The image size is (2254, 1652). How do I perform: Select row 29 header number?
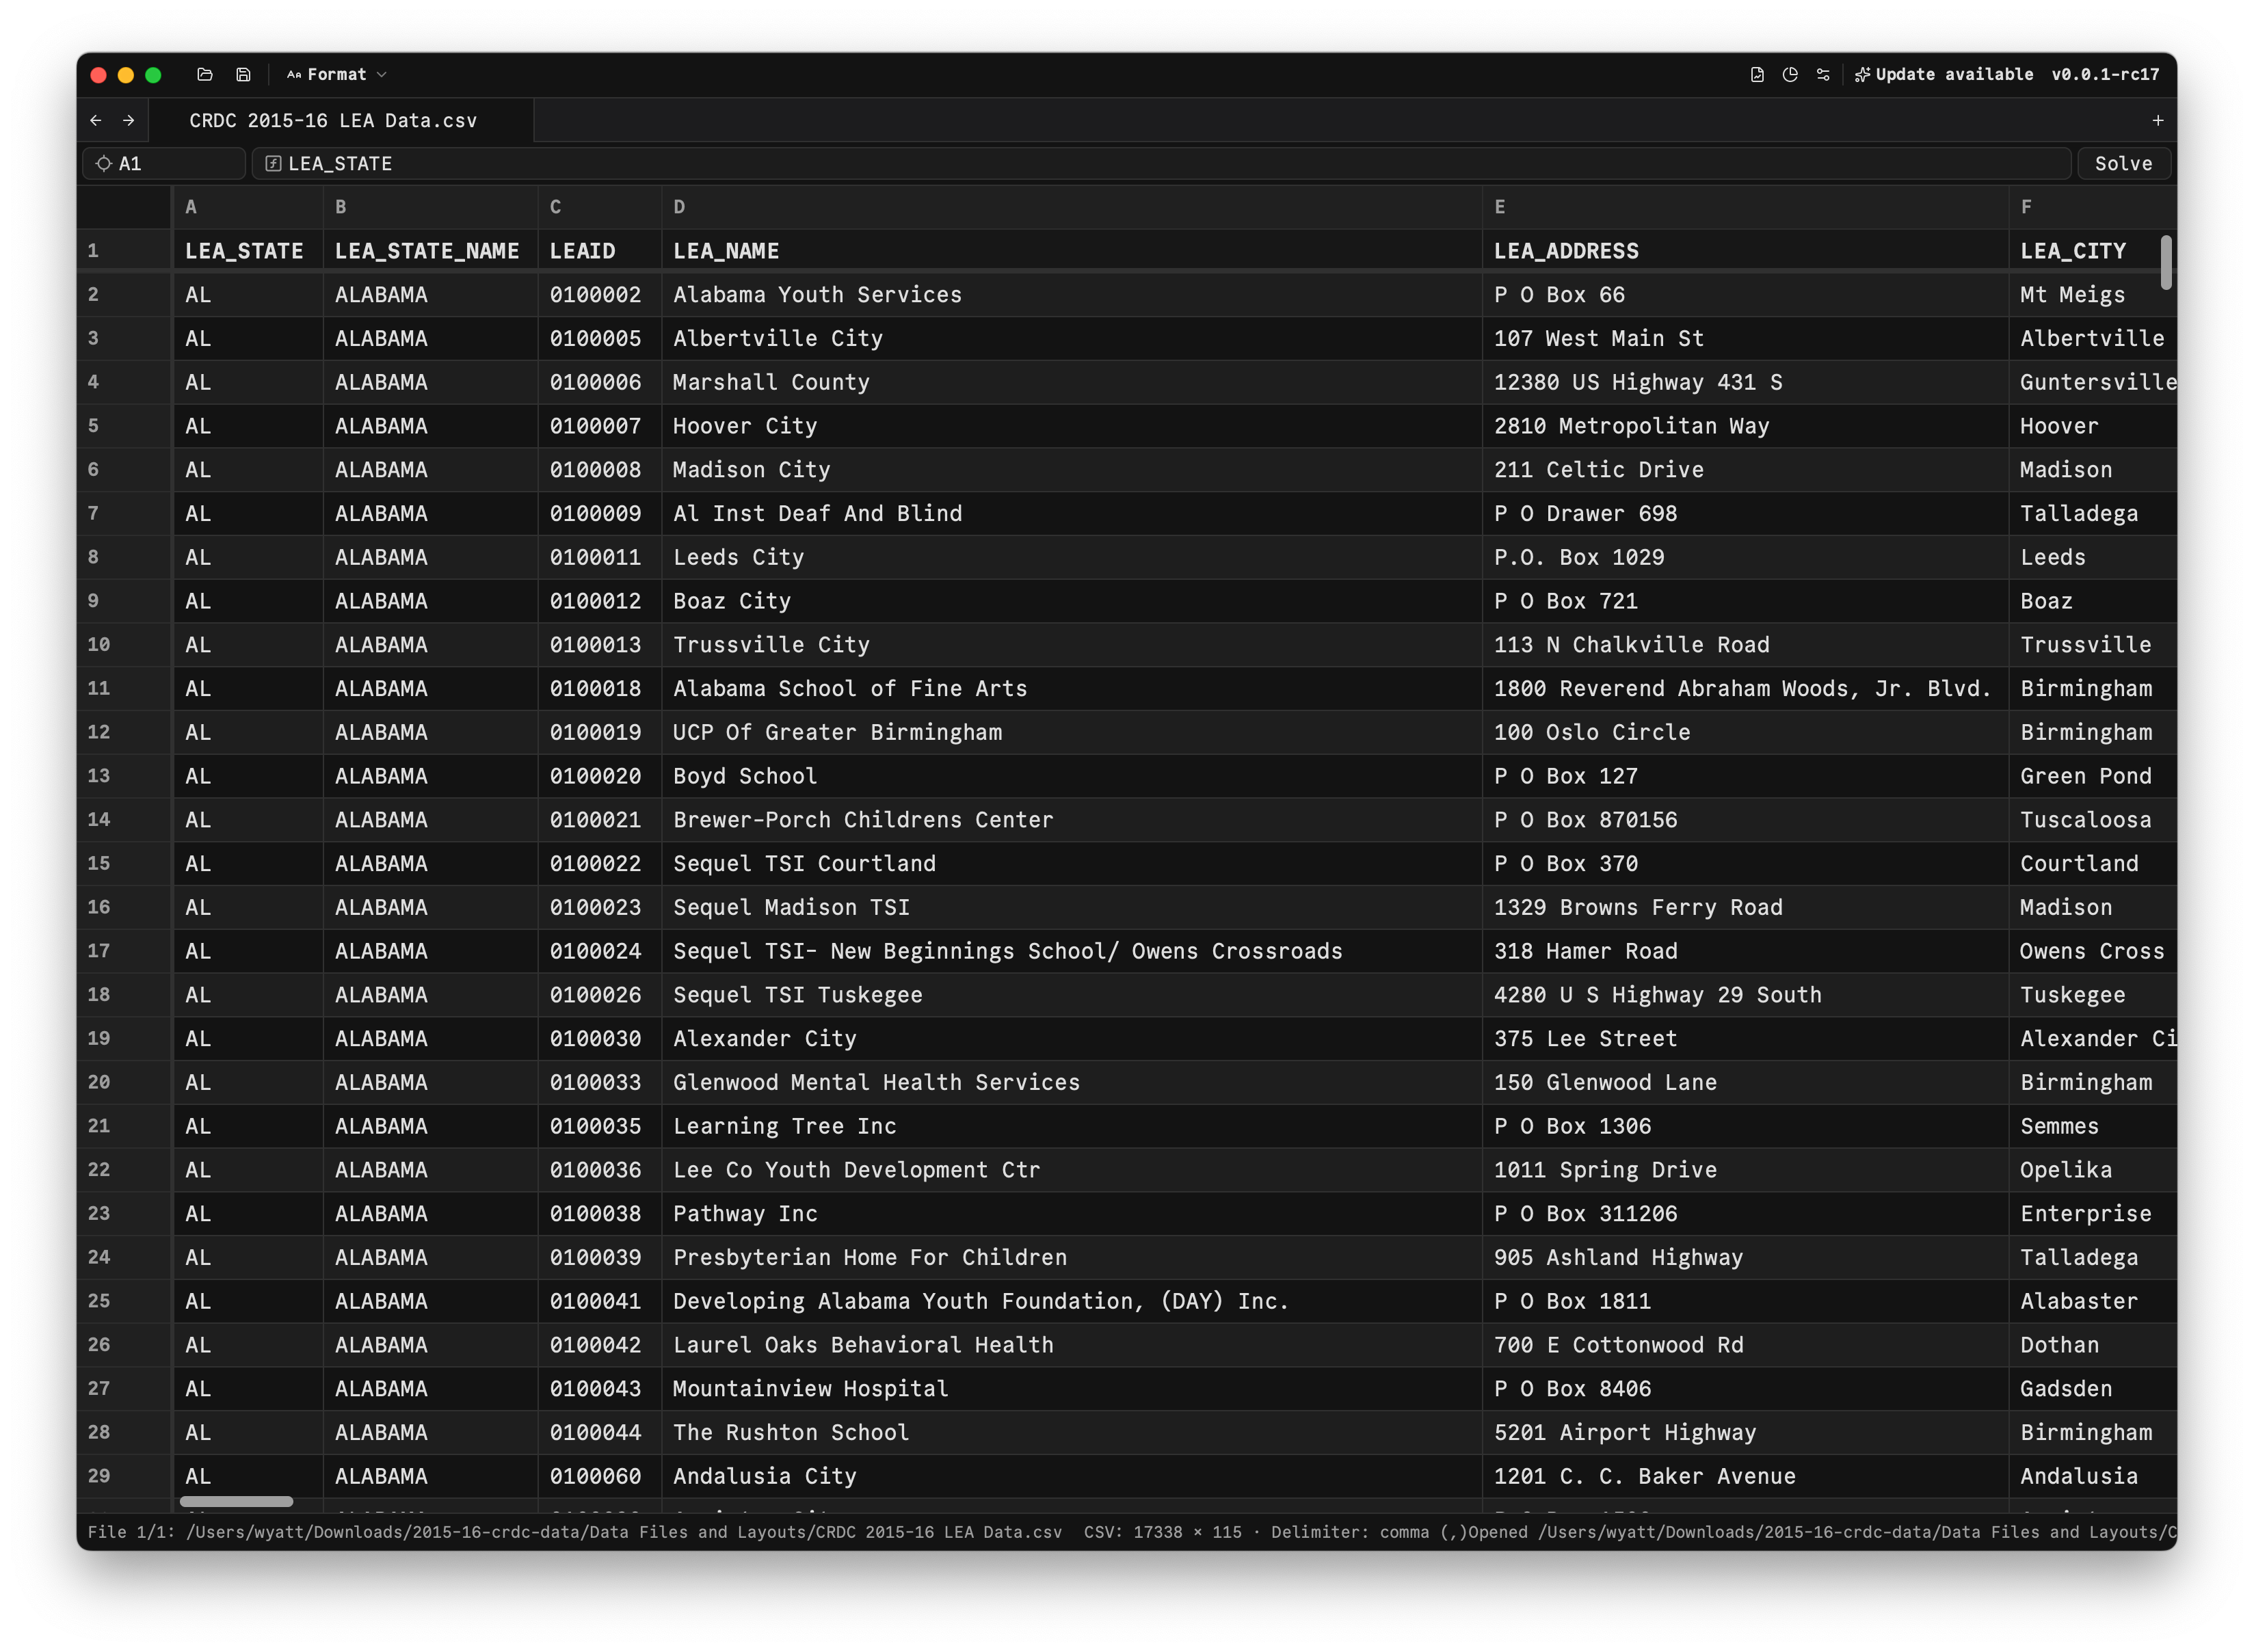point(124,1476)
